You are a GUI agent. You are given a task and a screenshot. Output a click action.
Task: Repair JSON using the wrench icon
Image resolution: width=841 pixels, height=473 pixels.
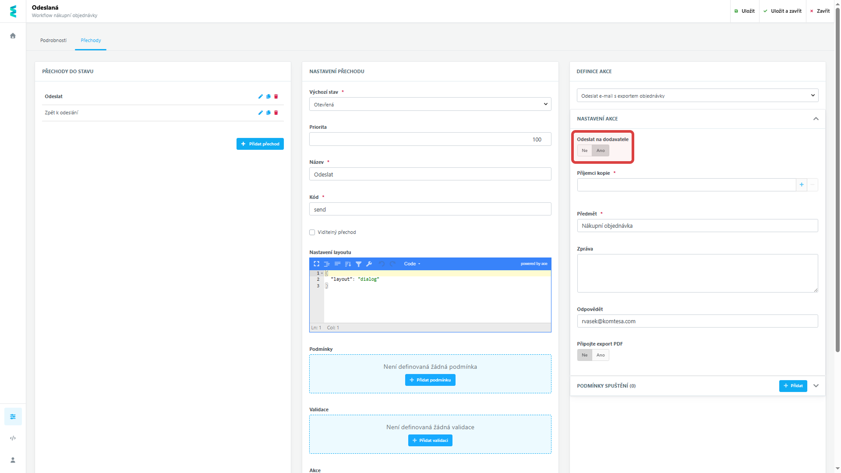[369, 264]
